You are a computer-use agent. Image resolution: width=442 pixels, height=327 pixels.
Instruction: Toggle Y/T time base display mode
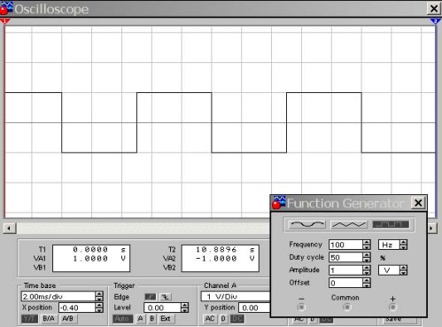coord(29,319)
